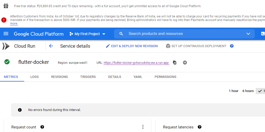Open Request count chart options menu
Viewport: 265px width, 132px height.
(x=143, y=127)
